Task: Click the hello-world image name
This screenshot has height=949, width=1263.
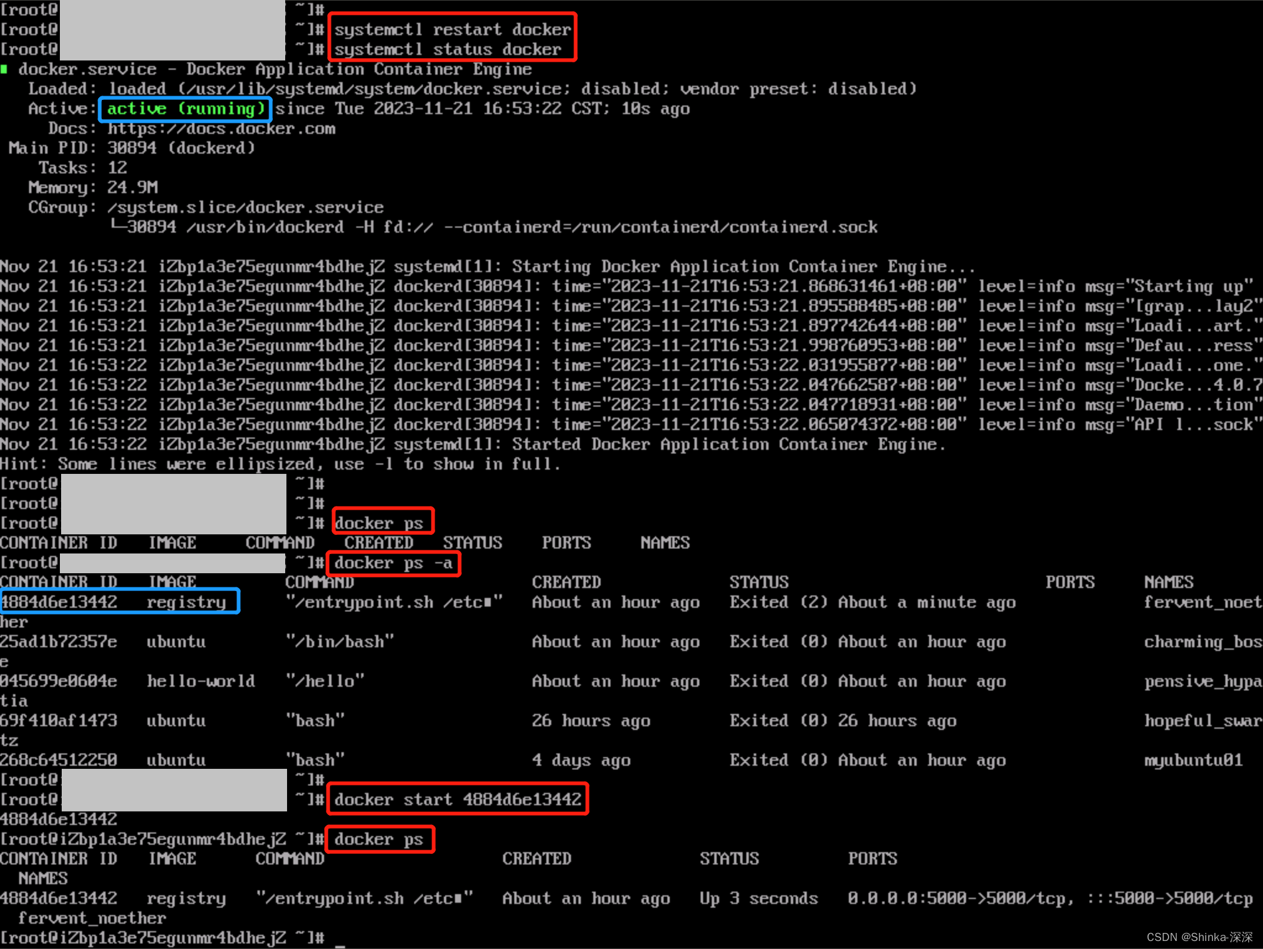Action: pos(201,681)
